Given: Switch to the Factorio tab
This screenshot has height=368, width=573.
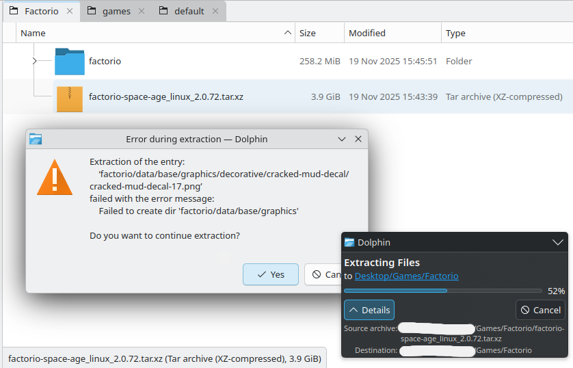Looking at the screenshot, I should point(41,12).
